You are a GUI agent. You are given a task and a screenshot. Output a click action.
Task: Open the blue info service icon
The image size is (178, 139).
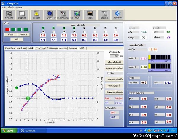50,15
